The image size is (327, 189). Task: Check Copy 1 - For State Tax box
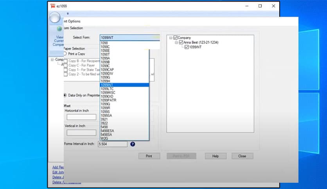click(x=66, y=70)
